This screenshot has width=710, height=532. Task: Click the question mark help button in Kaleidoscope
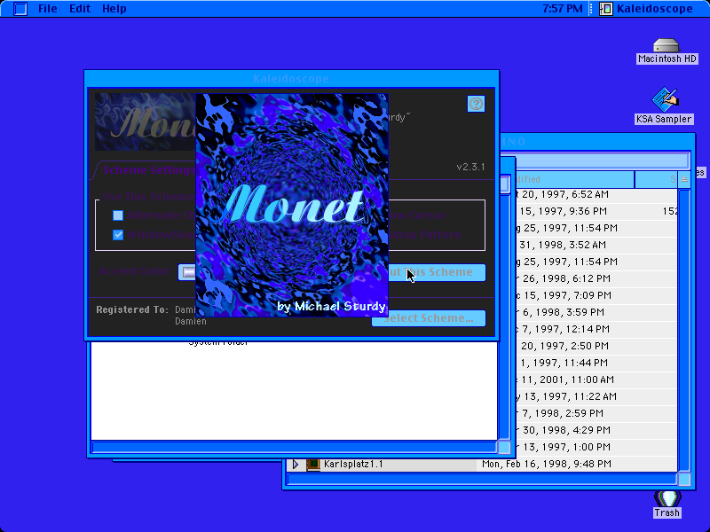click(476, 104)
